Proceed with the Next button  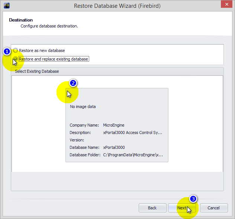pos(181,208)
